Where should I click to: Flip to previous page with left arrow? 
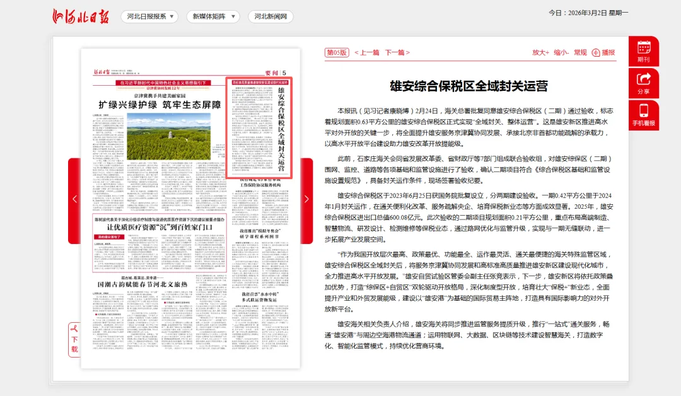[74, 200]
